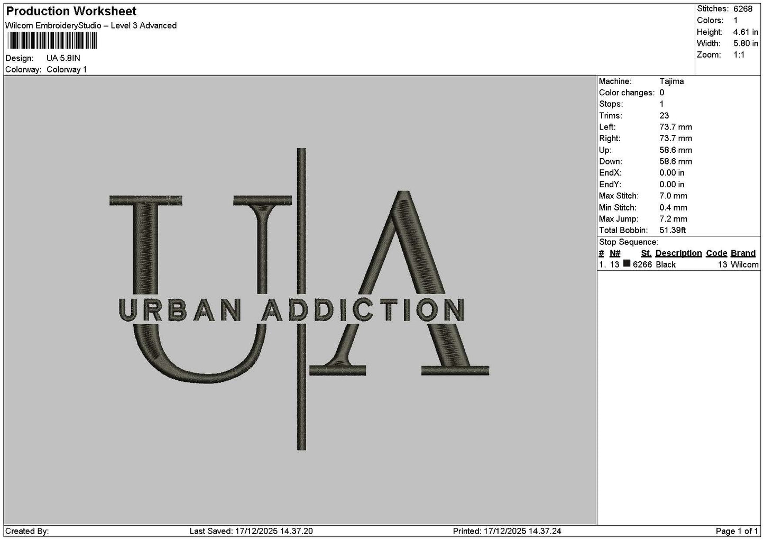The height and width of the screenshot is (540, 764).
Task: Click the Stops value 1
Action: (662, 104)
